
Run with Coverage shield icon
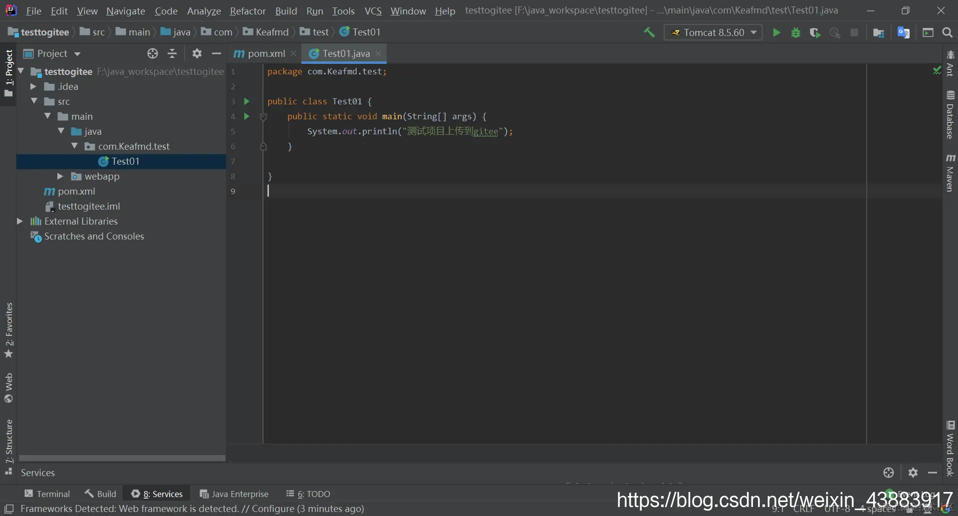pos(815,32)
